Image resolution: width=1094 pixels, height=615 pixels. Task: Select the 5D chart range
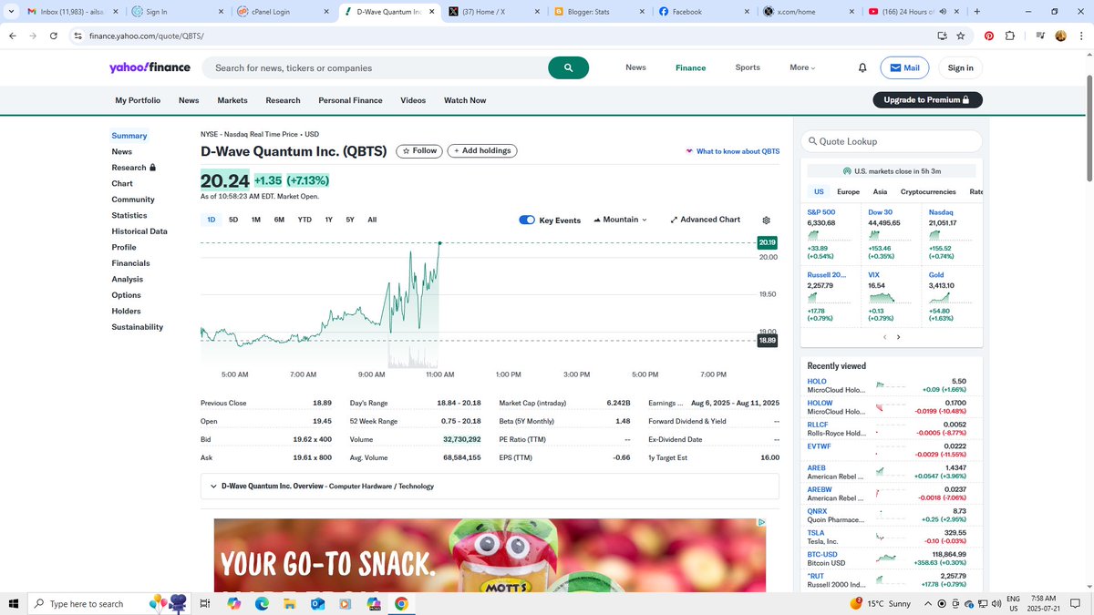(233, 220)
